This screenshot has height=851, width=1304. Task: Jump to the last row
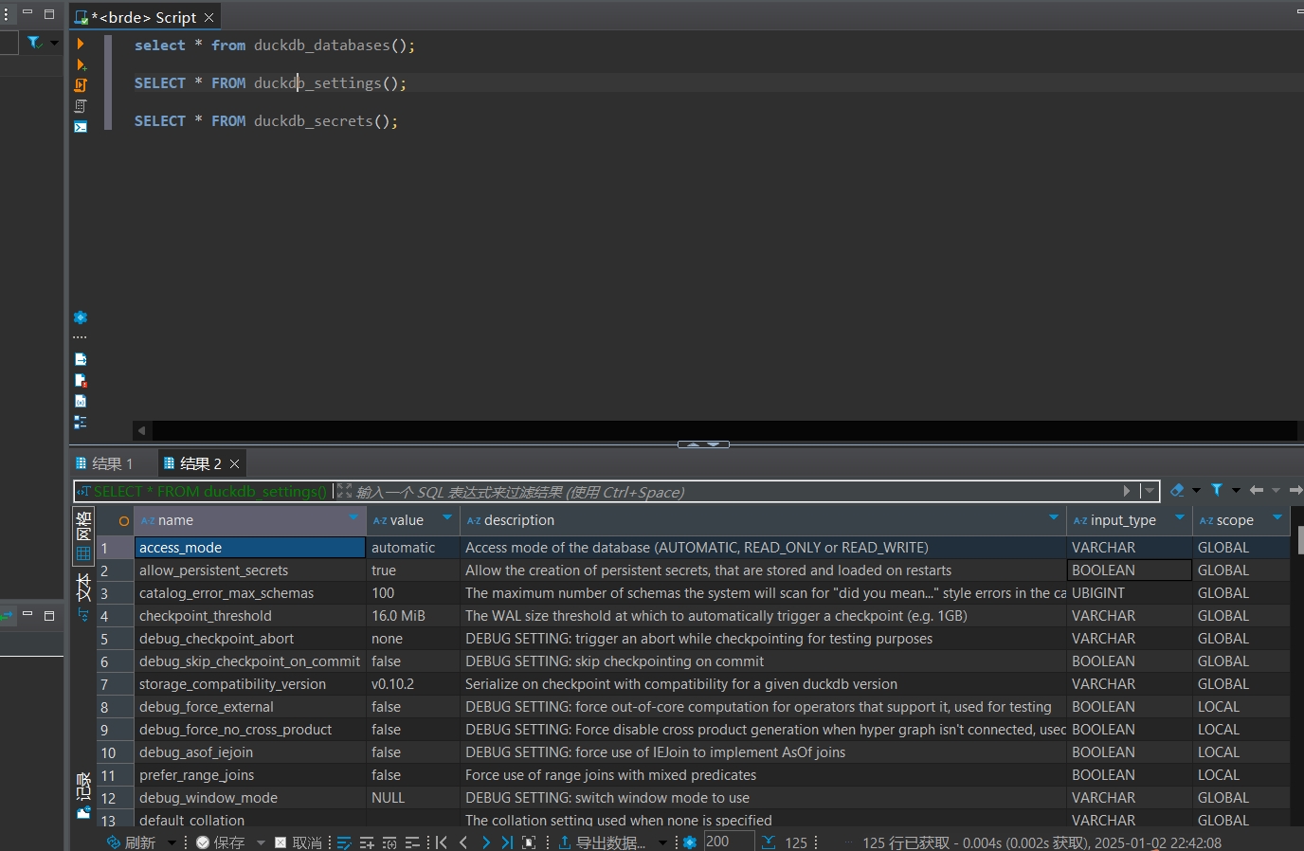(x=507, y=842)
